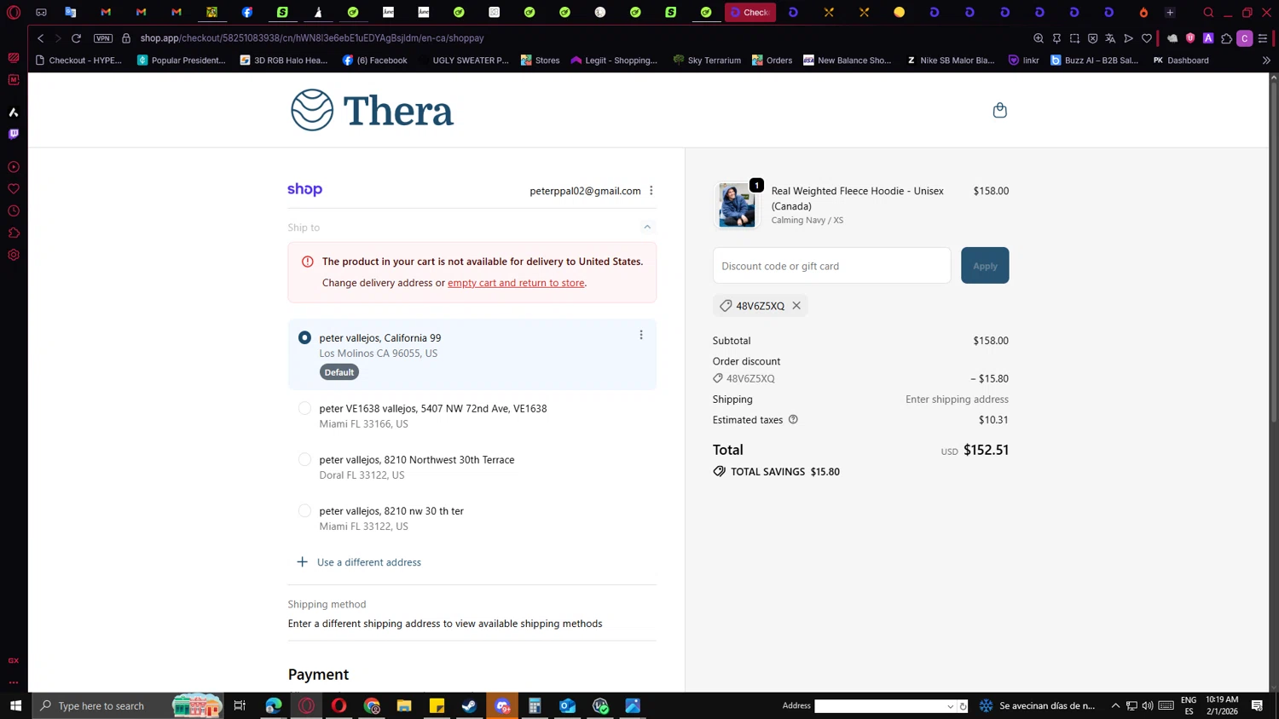
Task: Open the Legiit - Shopping bookmark
Action: coord(614,60)
